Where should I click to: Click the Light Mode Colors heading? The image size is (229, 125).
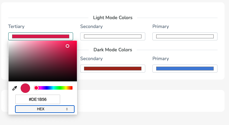(113, 18)
